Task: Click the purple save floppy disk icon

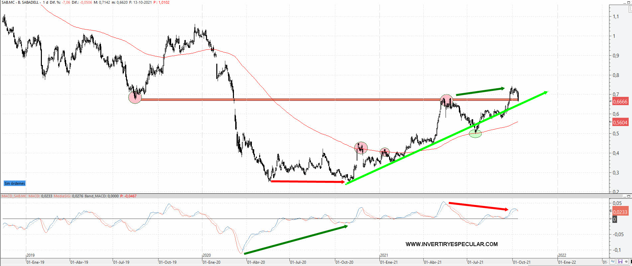Action: [620, 262]
